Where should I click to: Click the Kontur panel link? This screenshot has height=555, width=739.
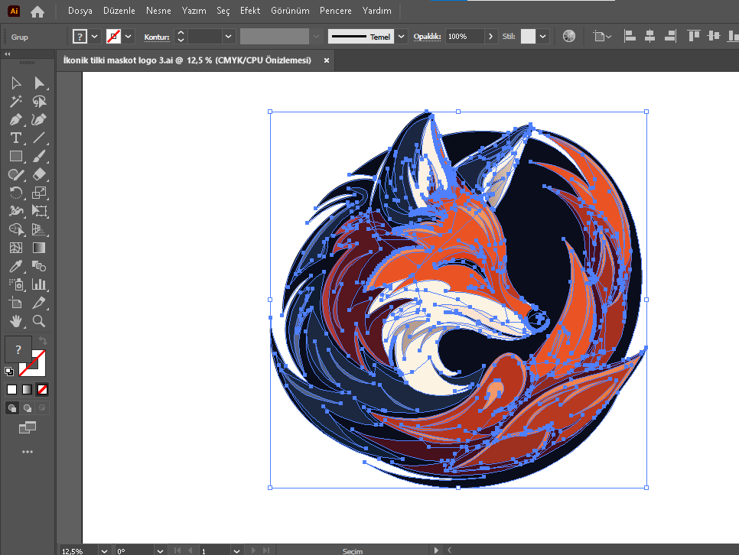point(157,37)
